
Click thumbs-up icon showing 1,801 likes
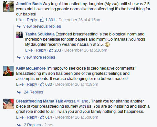(42, 20)
